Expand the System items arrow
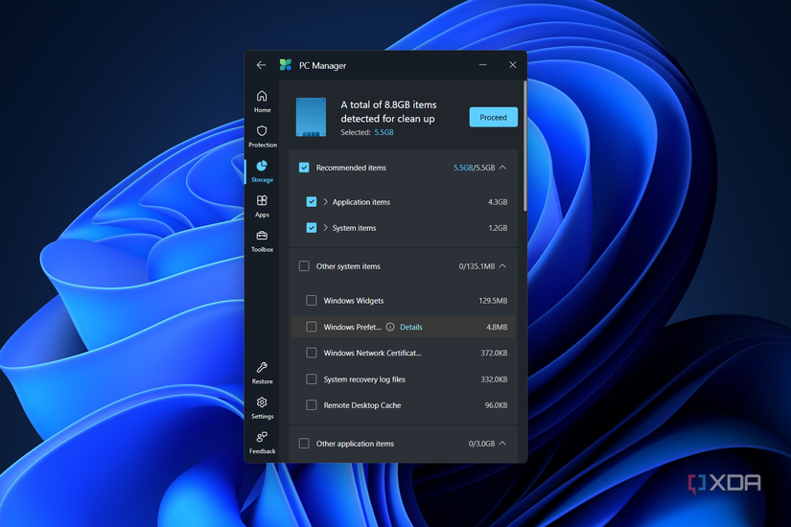The height and width of the screenshot is (527, 791). click(x=326, y=228)
